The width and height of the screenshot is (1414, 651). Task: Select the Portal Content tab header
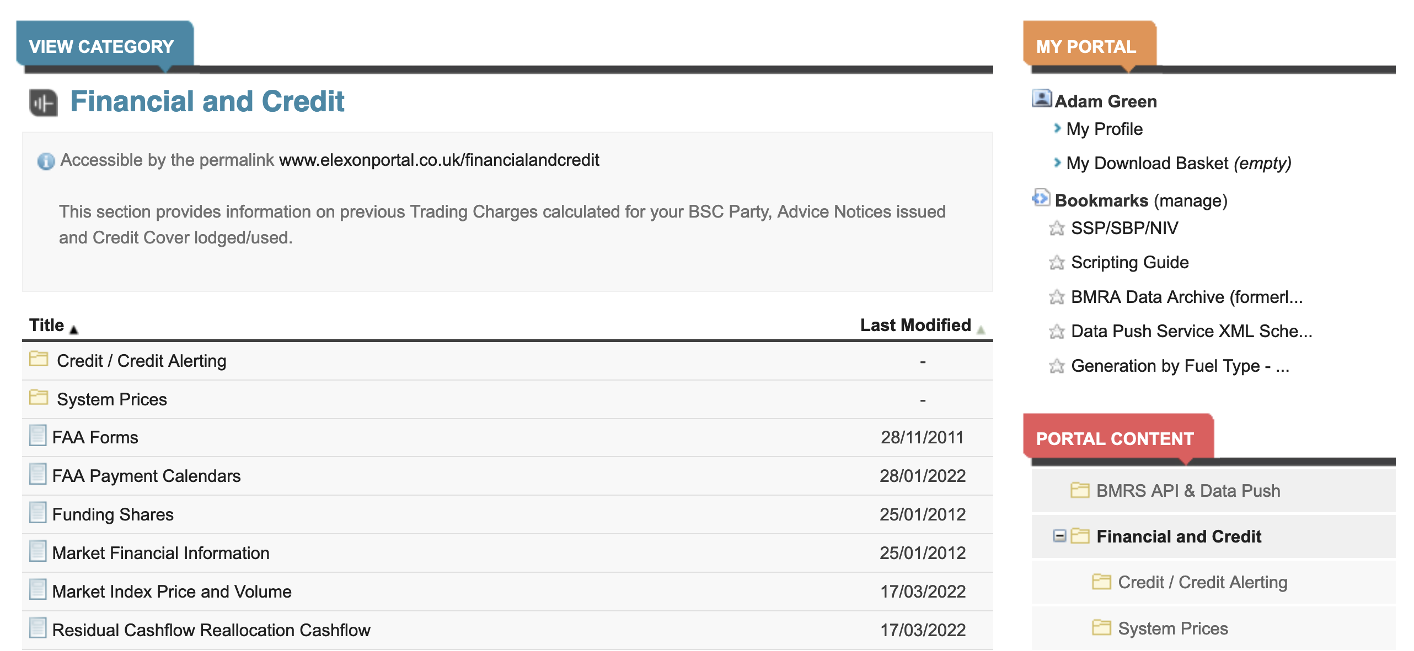click(x=1115, y=438)
